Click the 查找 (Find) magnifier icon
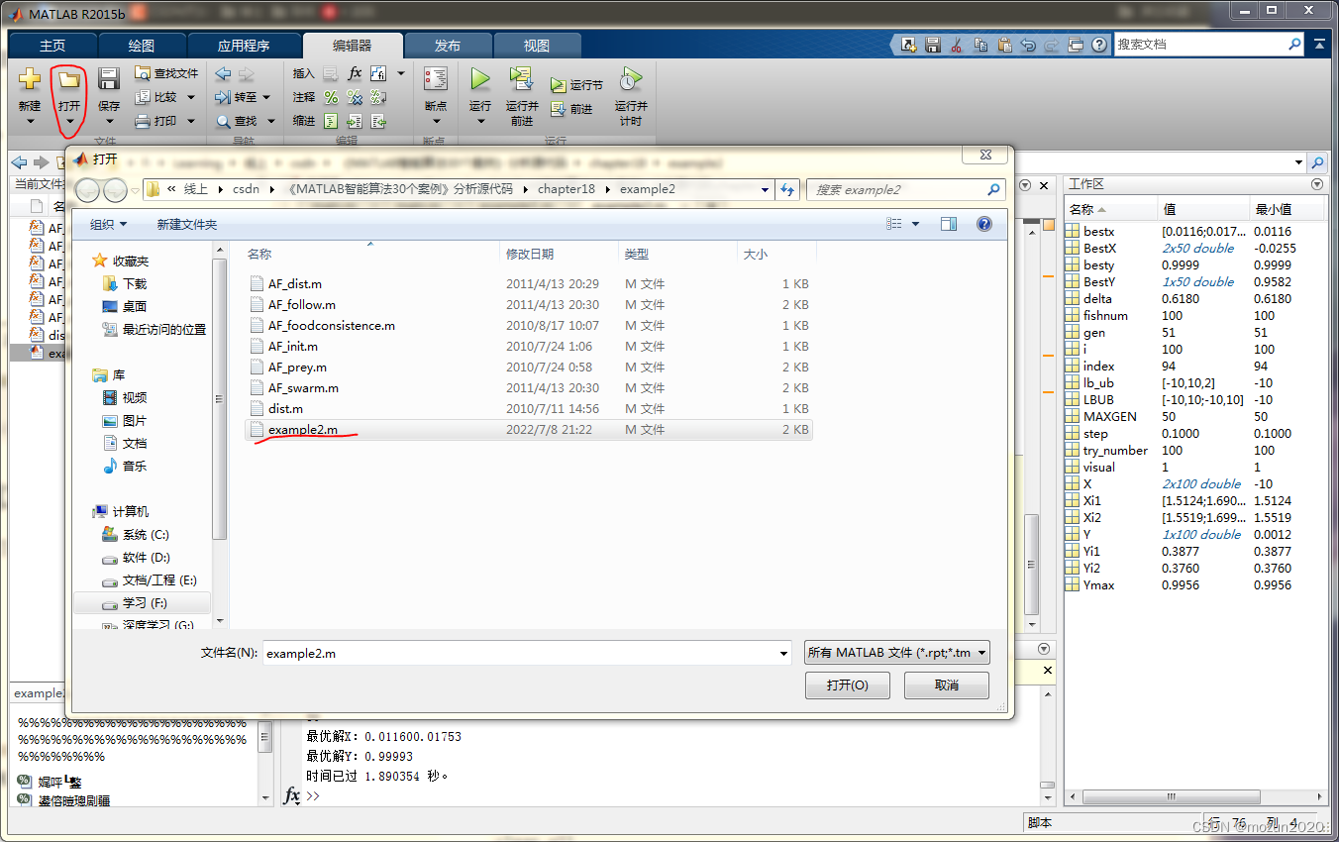This screenshot has width=1339, height=842. coord(223,121)
